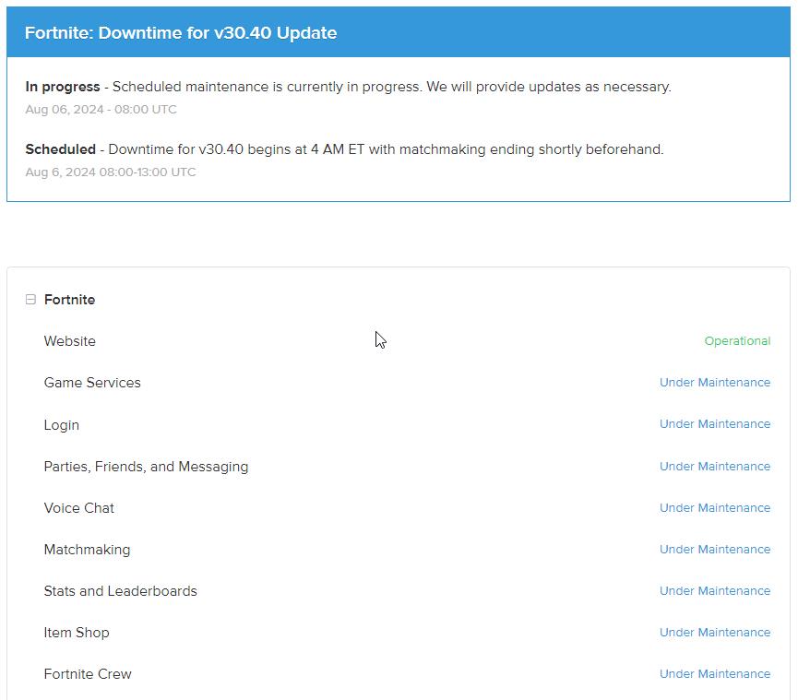Select the Stats and Leaderboards component
This screenshot has height=700, width=798.
pos(120,591)
